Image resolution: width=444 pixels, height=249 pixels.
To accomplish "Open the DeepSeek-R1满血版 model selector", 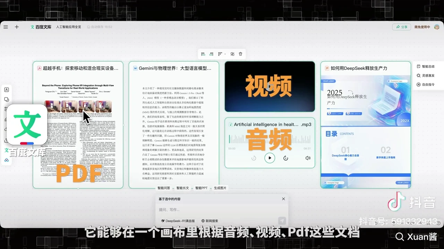I will point(178,221).
